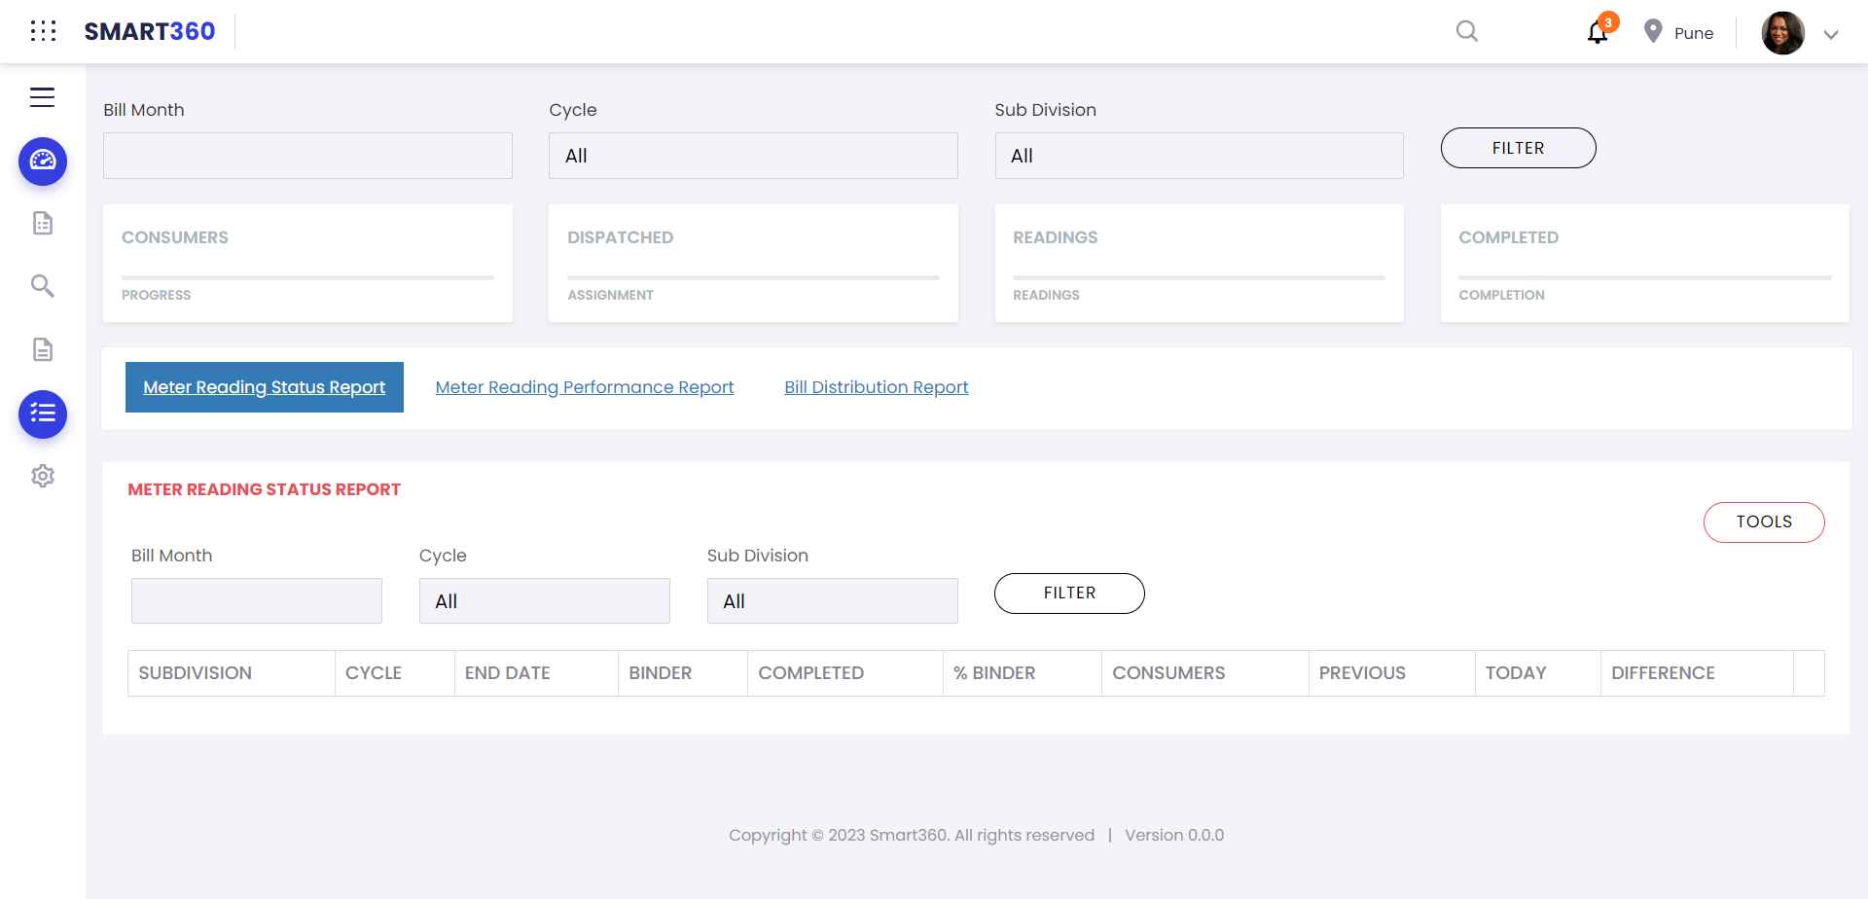Click the PREVIOUS column header
1868x899 pixels.
click(x=1392, y=673)
